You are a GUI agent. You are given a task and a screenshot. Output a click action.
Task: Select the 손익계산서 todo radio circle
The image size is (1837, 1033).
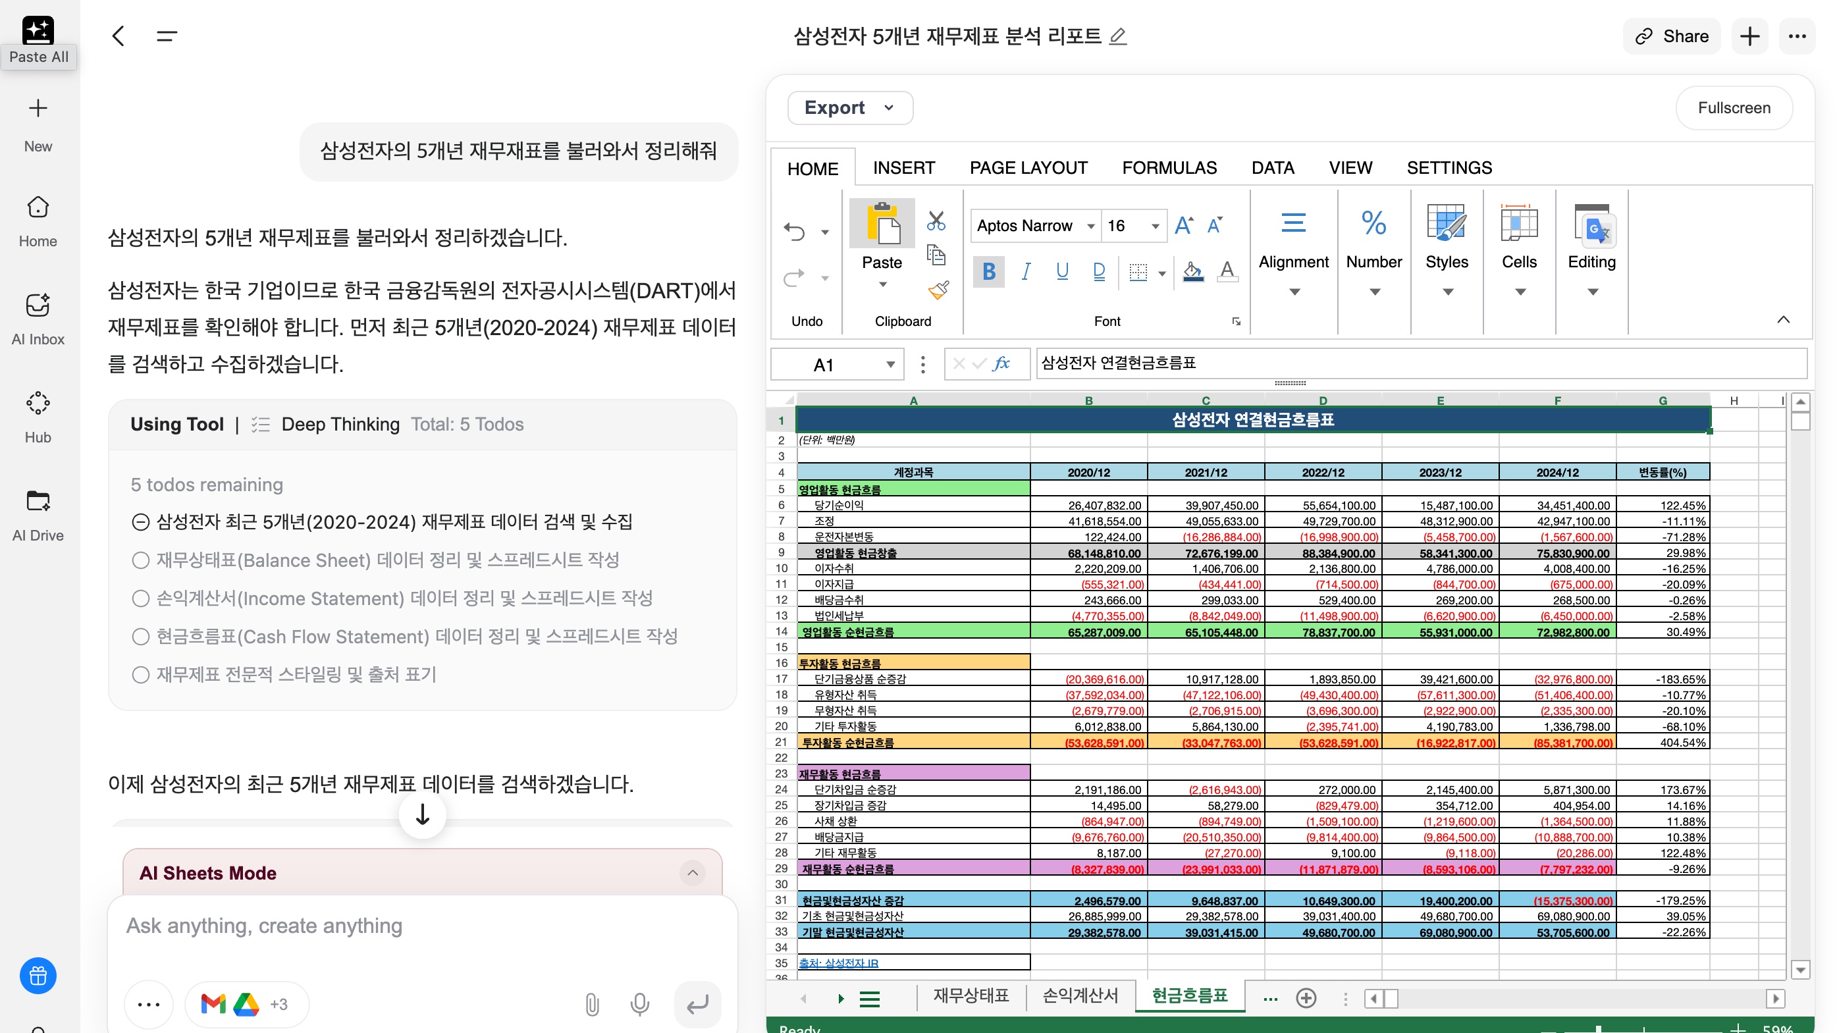pyautogui.click(x=140, y=598)
